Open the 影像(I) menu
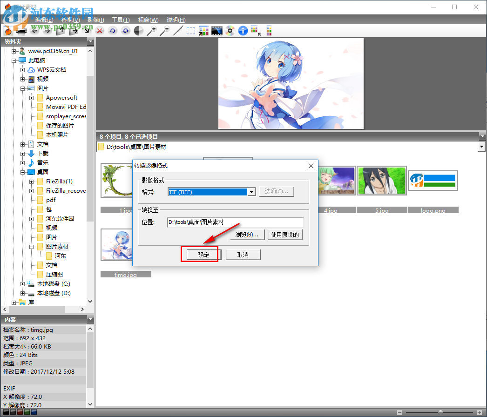Image resolution: width=487 pixels, height=417 pixels. click(95, 20)
